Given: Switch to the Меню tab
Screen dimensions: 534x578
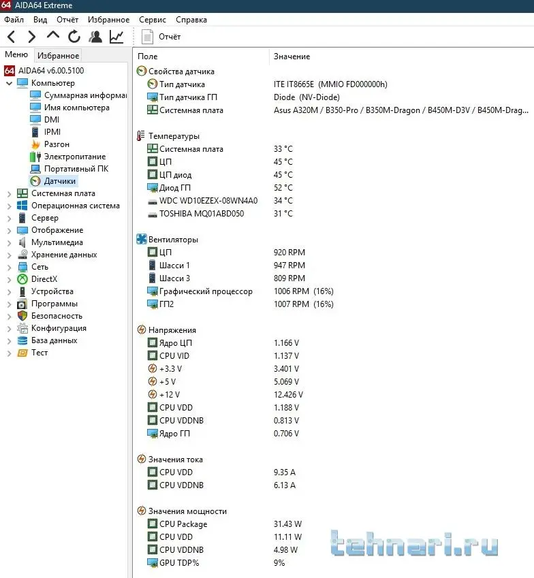Looking at the screenshot, I should coord(16,54).
